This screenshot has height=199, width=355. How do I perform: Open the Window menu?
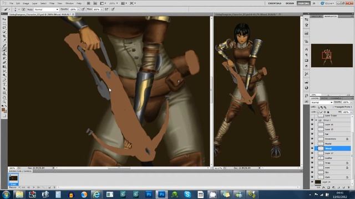point(69,3)
